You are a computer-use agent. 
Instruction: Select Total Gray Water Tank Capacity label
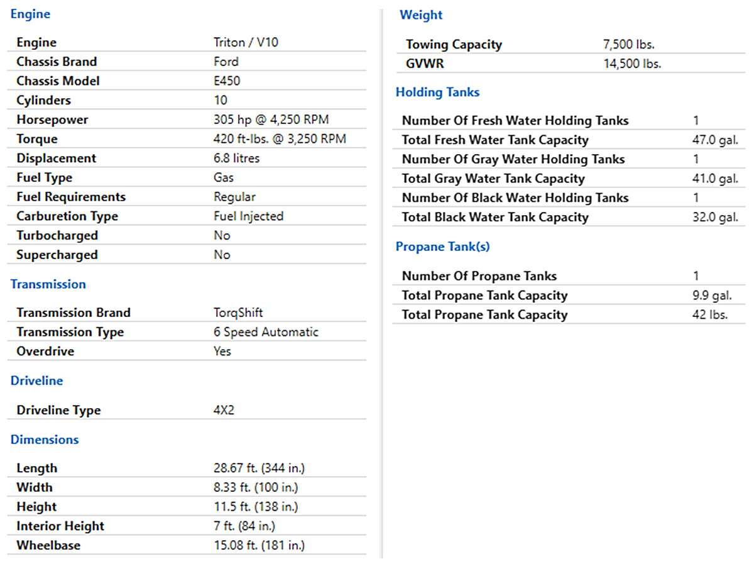(x=493, y=179)
